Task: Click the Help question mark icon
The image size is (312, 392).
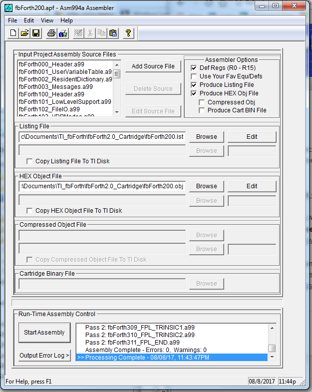Action: [x=128, y=33]
